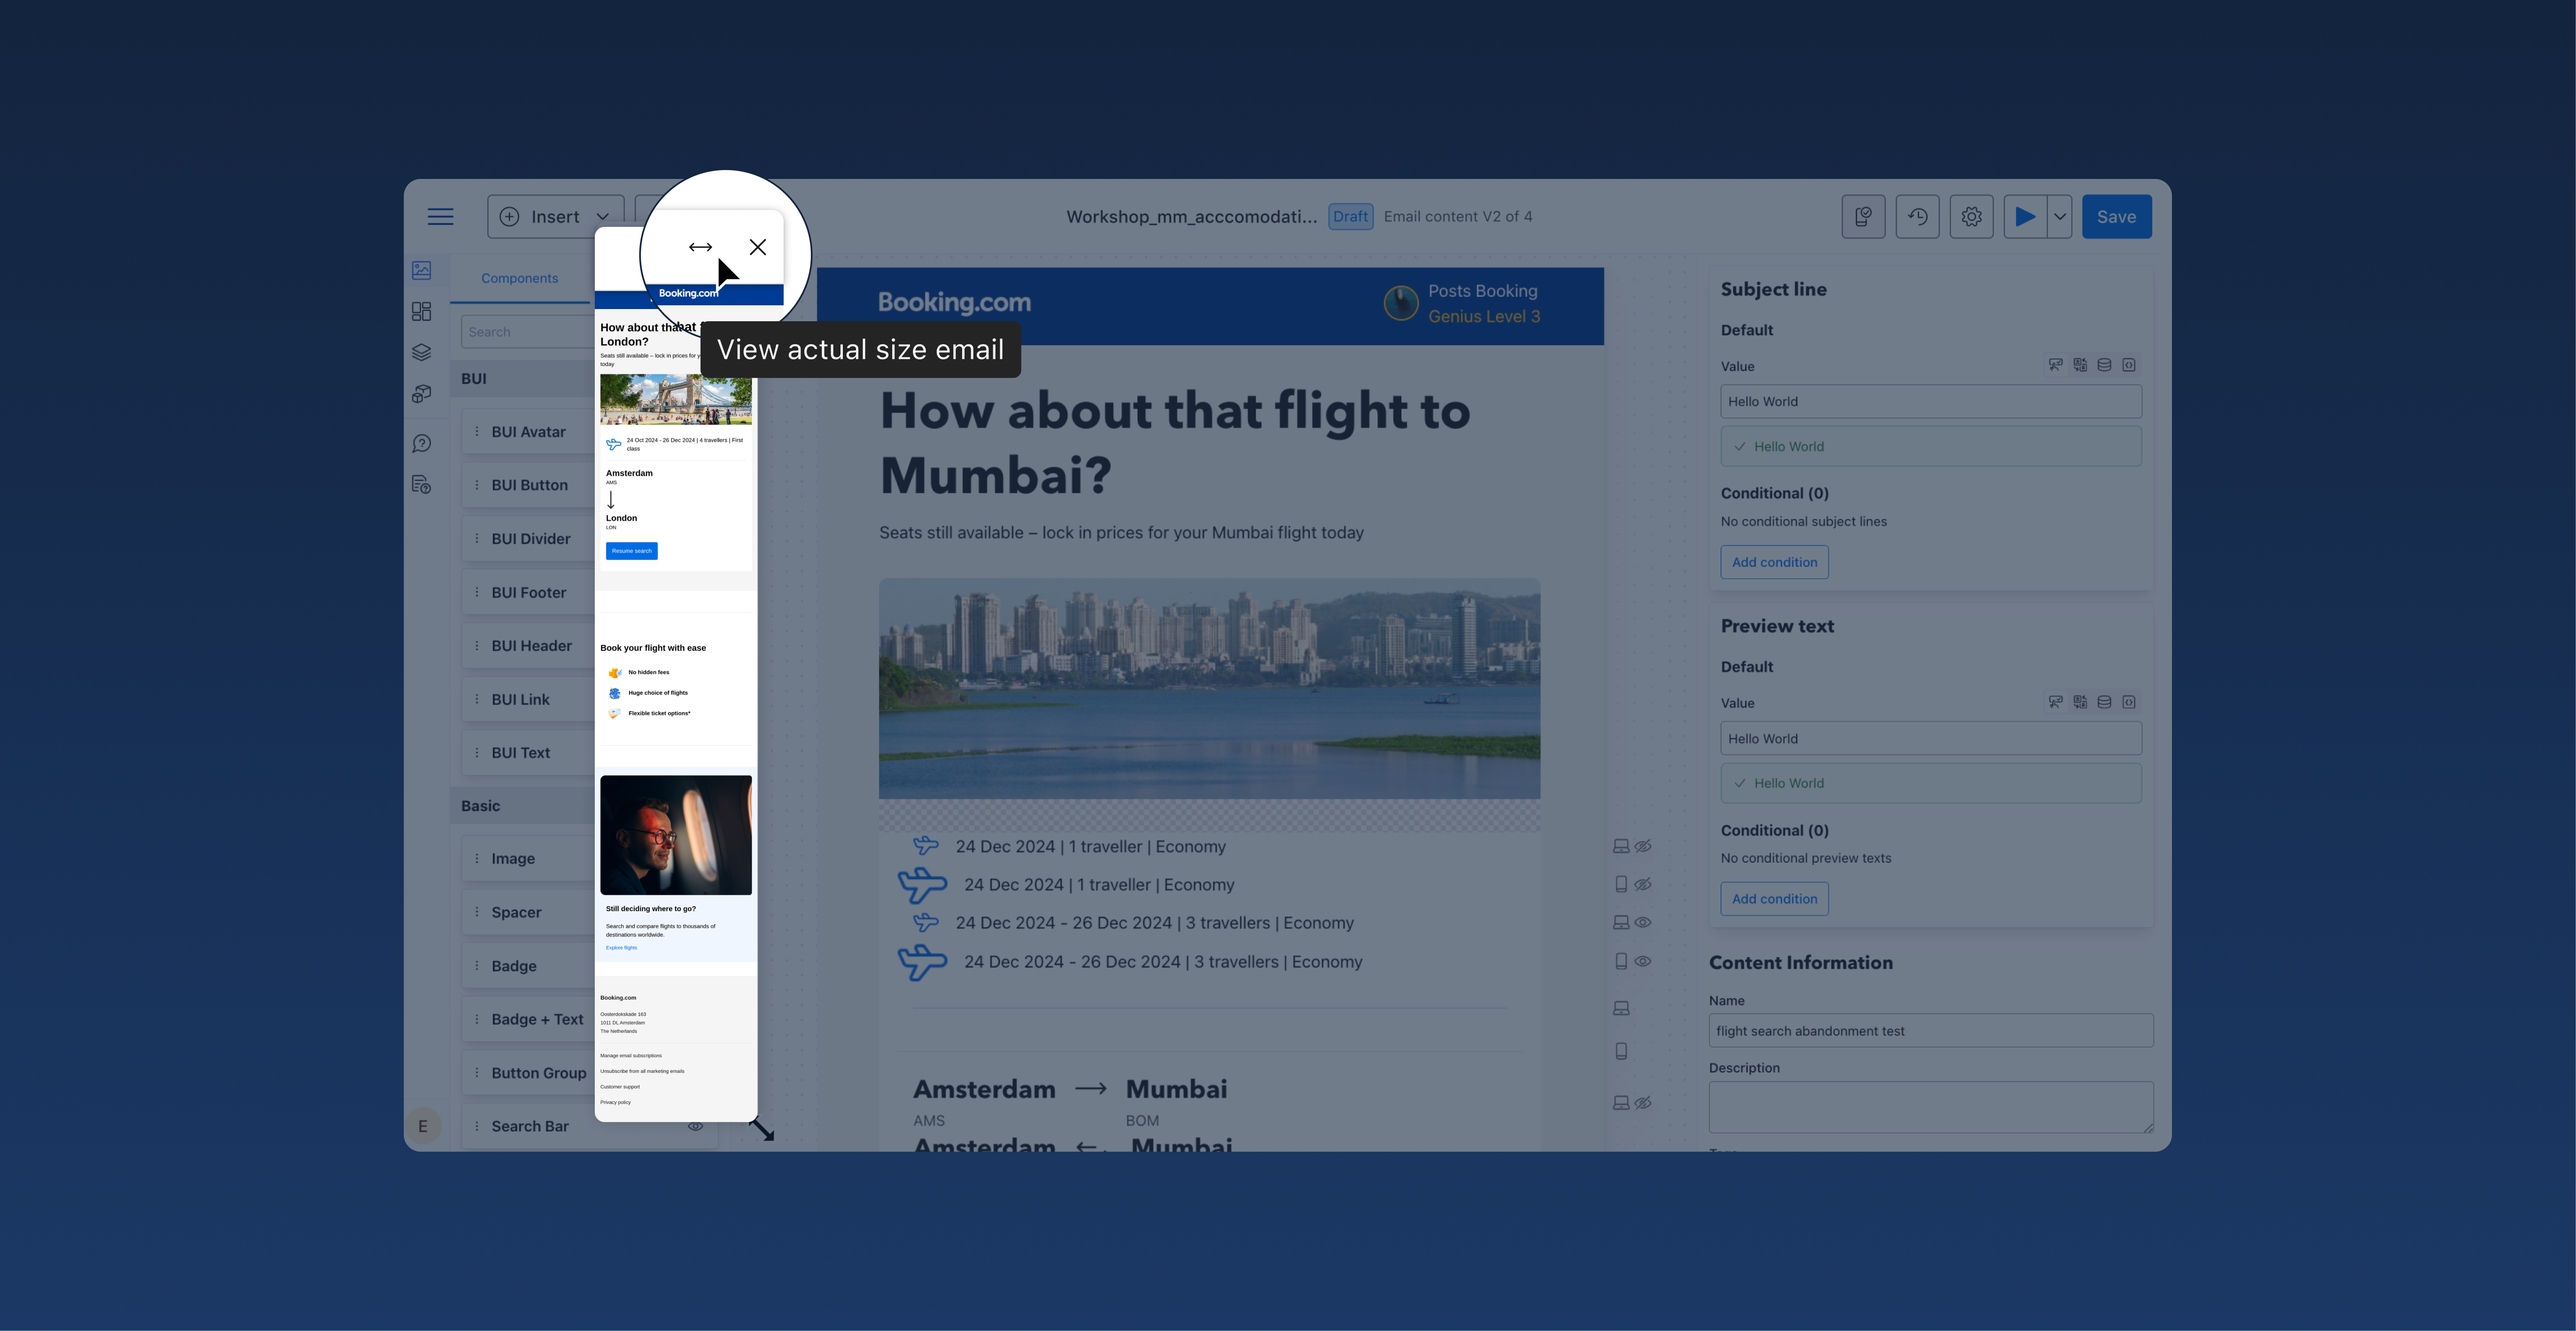Run the preview with the blue play button
This screenshot has height=1331, width=2576.
point(2025,217)
